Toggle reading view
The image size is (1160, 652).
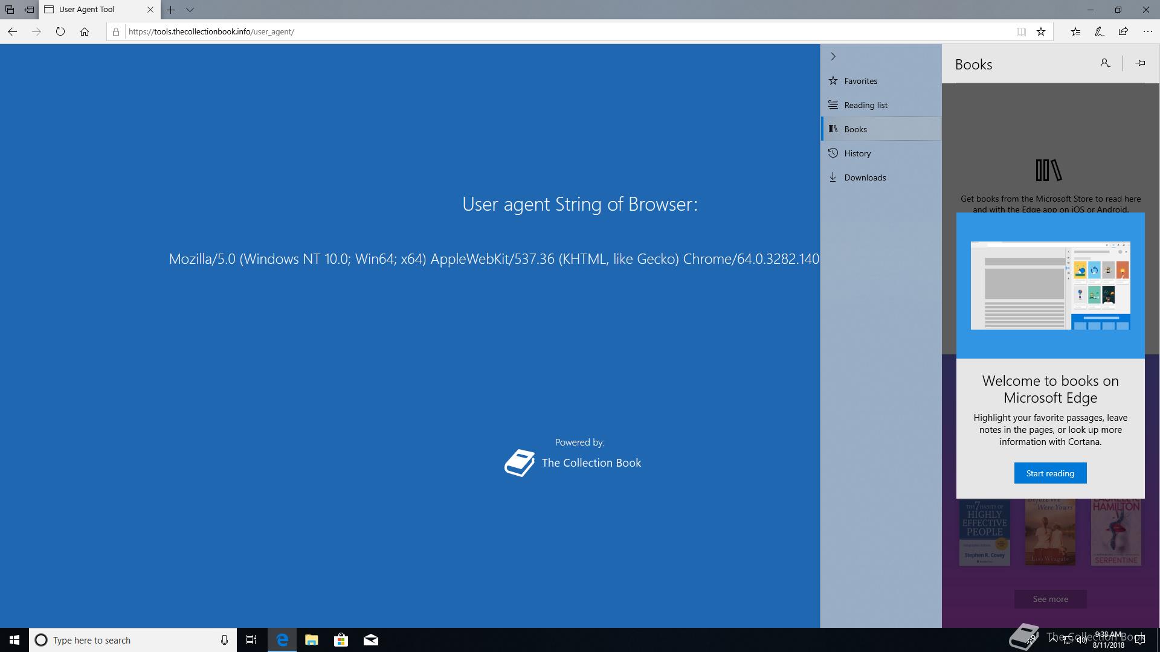click(1021, 31)
